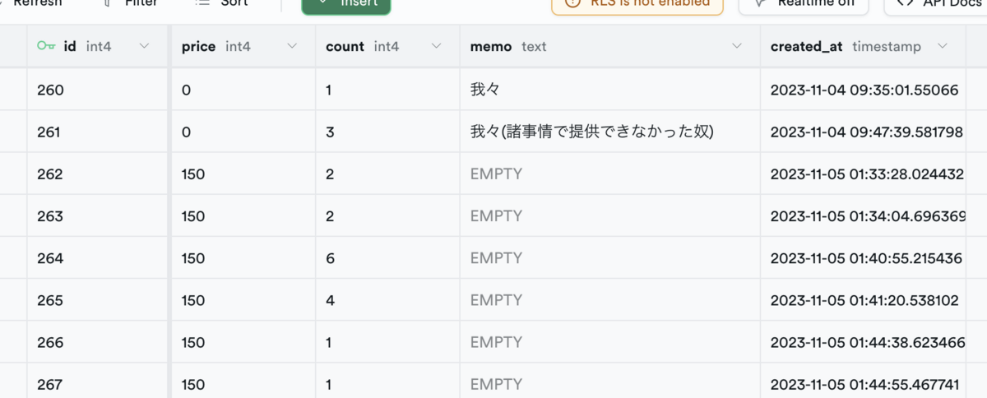Open the API Docs panel
The height and width of the screenshot is (398, 987).
coord(938,3)
